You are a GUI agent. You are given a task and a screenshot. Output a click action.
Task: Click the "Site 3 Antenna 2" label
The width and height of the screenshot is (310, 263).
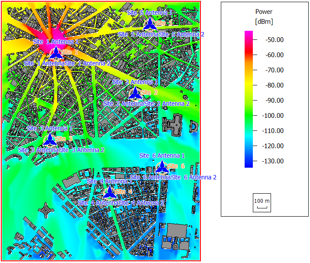(83, 150)
